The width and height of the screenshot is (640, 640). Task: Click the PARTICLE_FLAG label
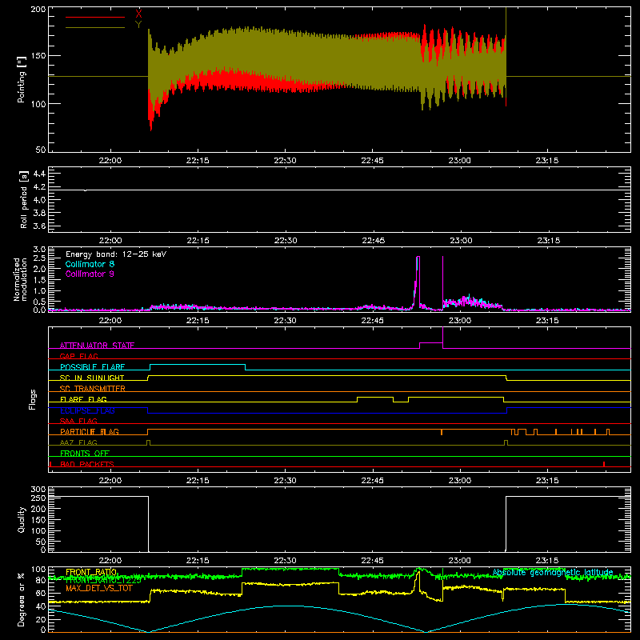[x=90, y=431]
